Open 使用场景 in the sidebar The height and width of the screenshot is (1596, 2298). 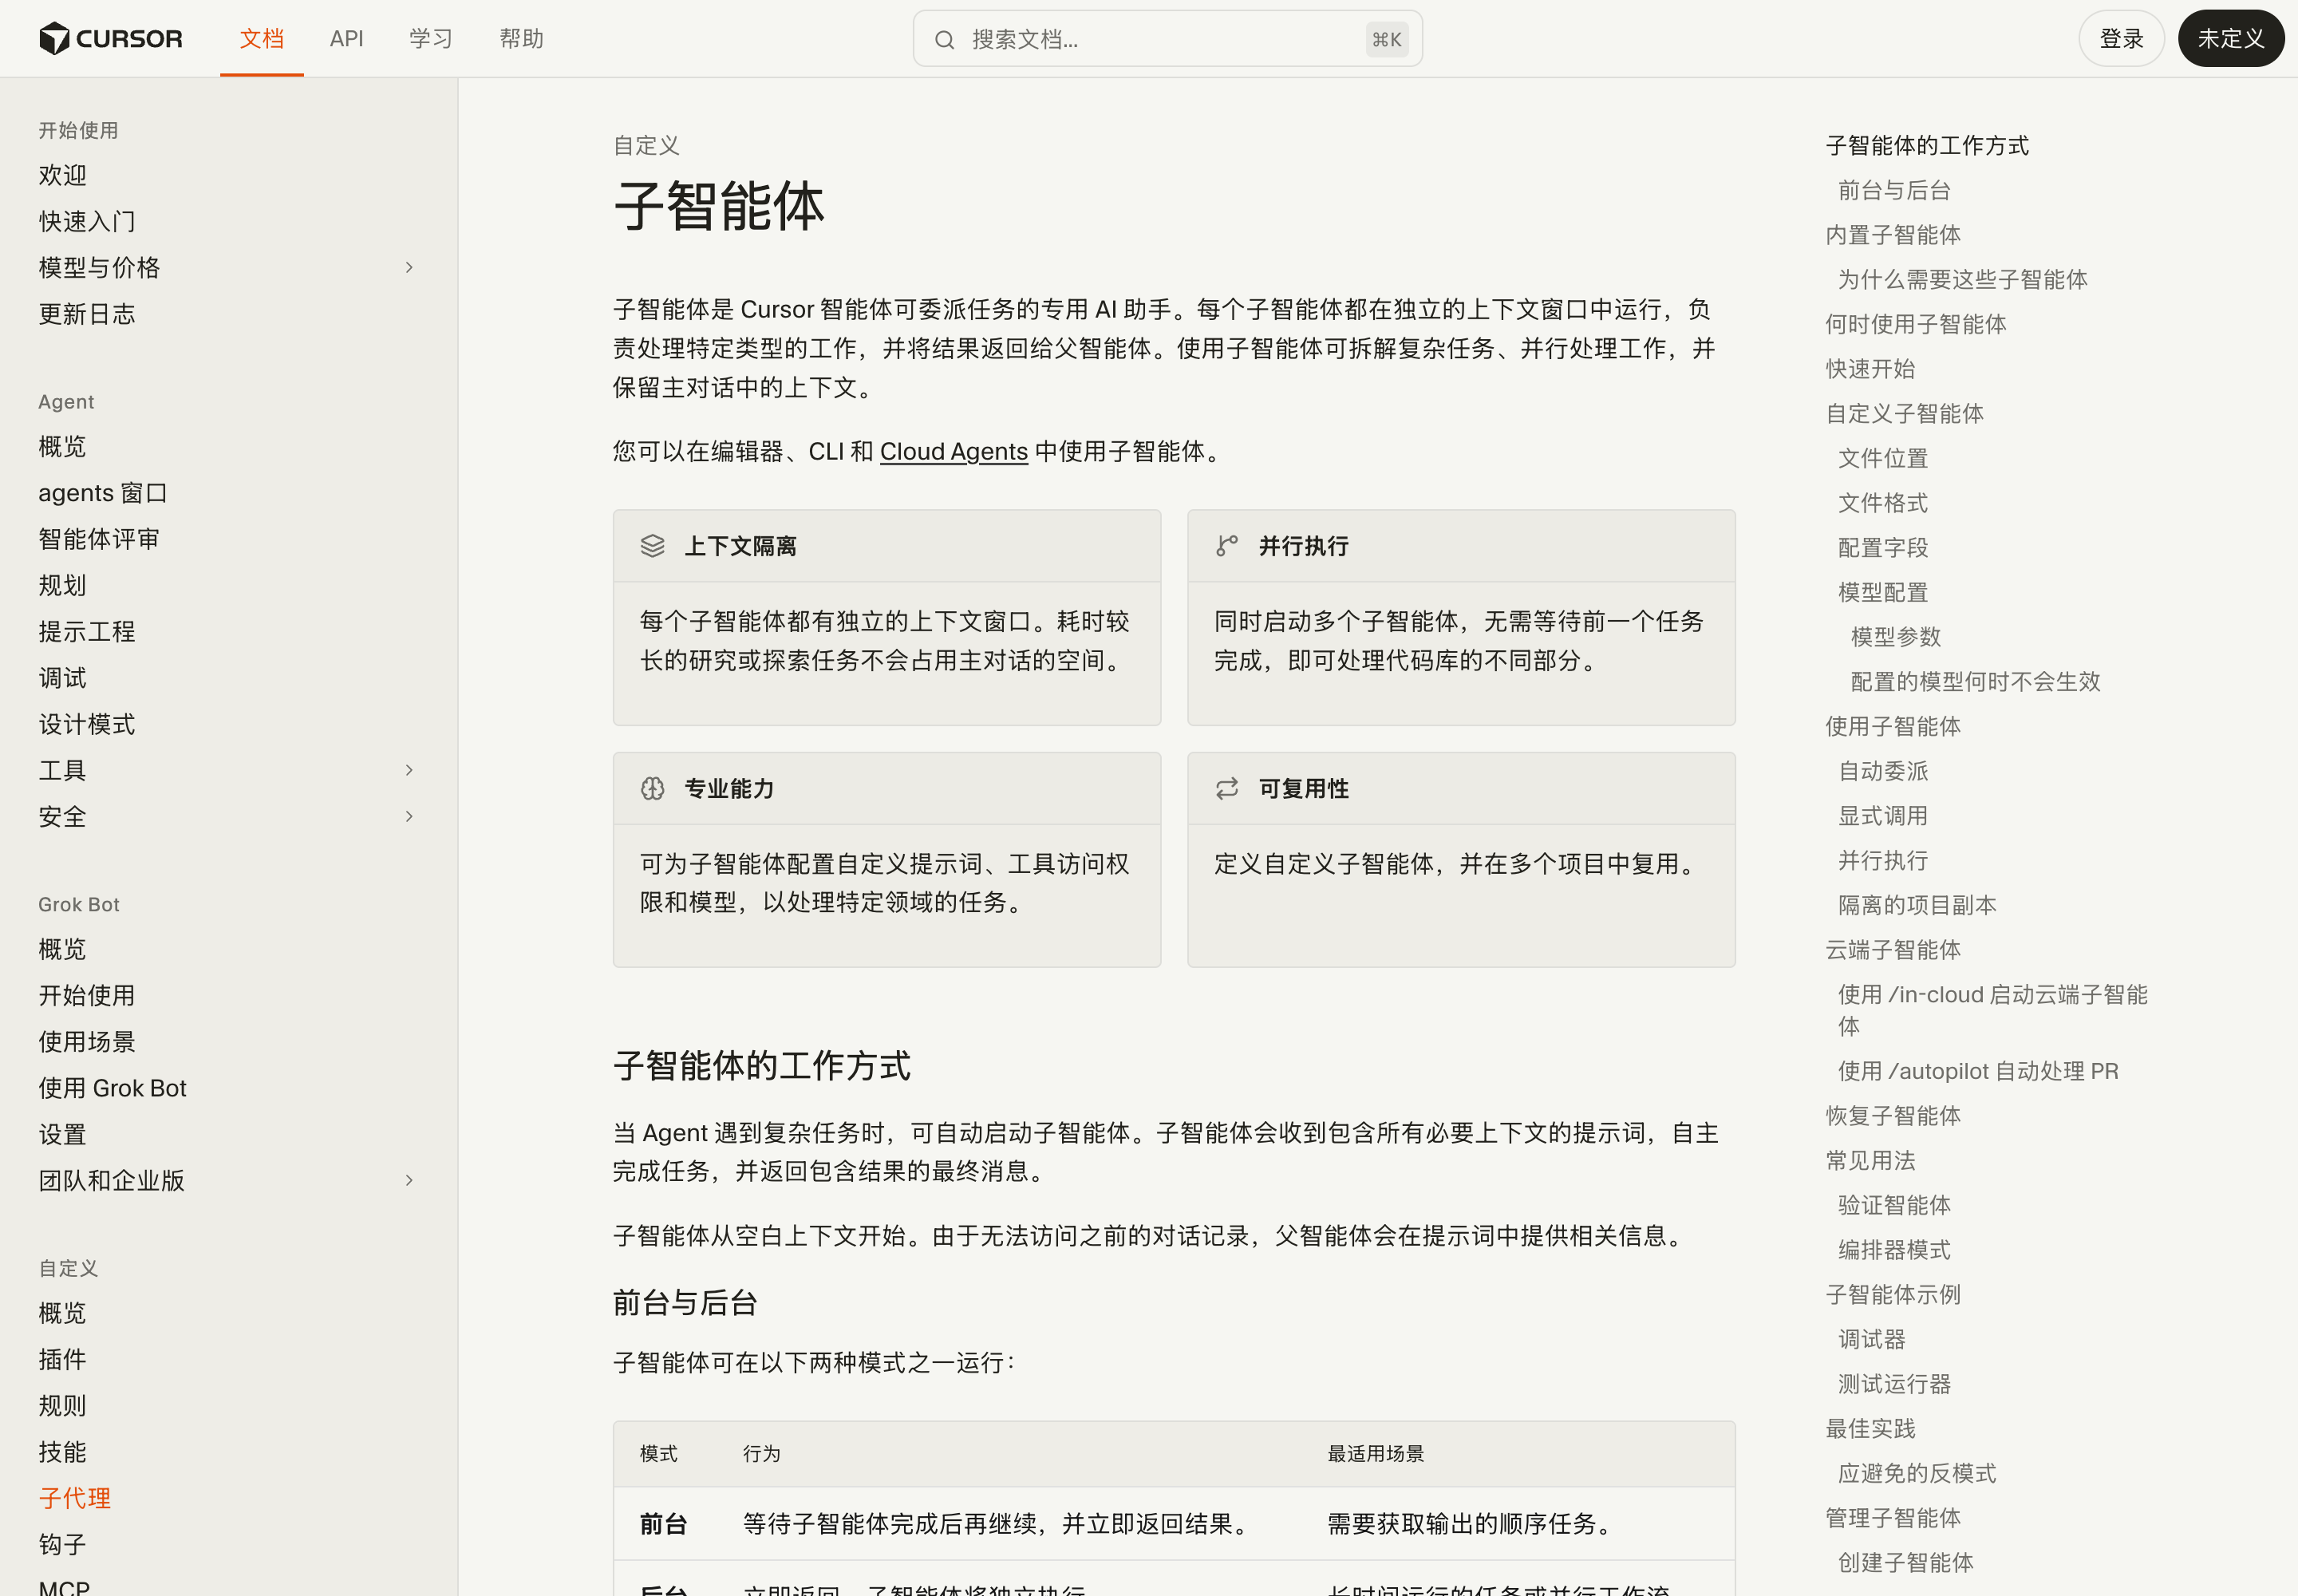(x=87, y=1042)
